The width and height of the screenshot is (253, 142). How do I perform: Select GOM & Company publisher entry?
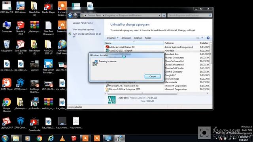[174, 72]
